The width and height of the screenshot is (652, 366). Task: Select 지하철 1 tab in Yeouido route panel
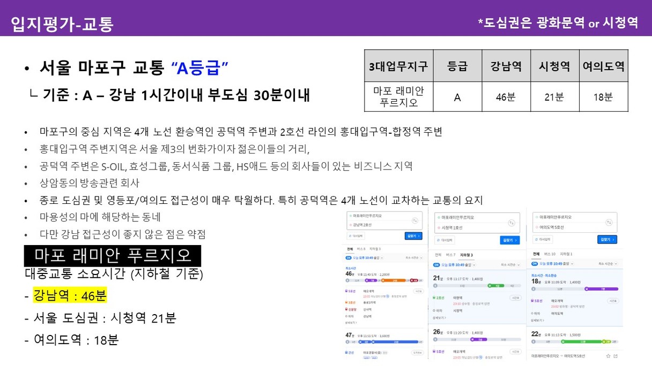[566, 253]
